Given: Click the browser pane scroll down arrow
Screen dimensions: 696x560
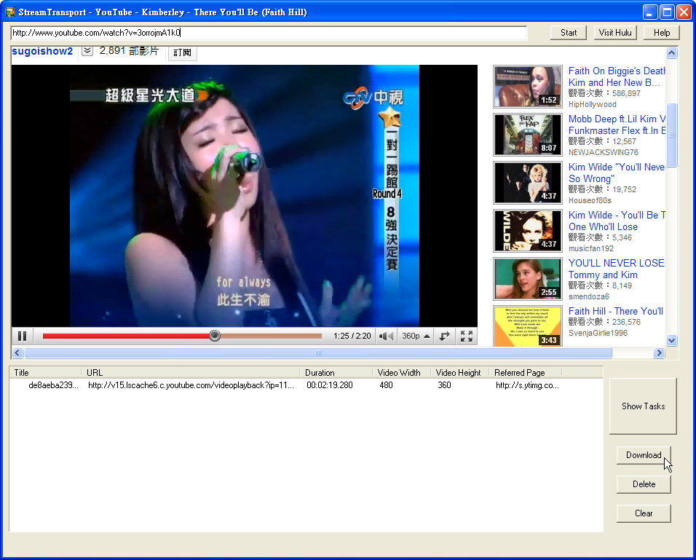Looking at the screenshot, I should coord(671,341).
